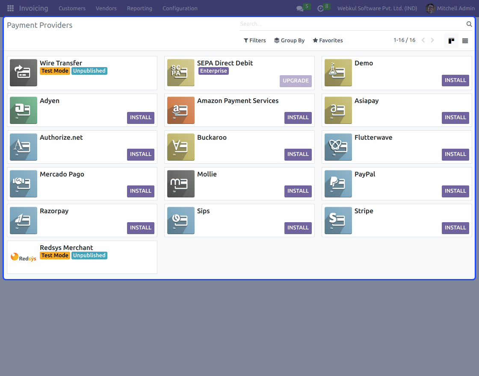Viewport: 479px width, 376px height.
Task: Install the Authorize.net provider
Action: click(x=141, y=154)
